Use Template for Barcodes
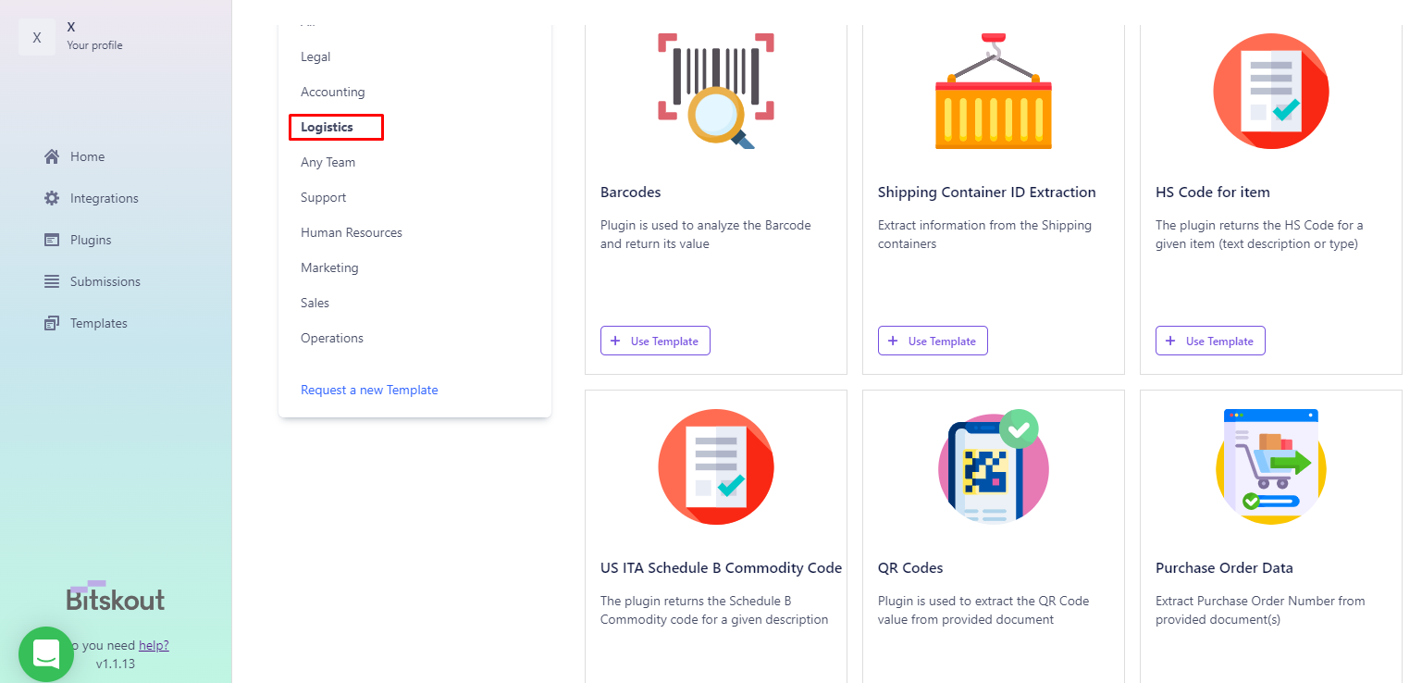The width and height of the screenshot is (1422, 683). (655, 341)
